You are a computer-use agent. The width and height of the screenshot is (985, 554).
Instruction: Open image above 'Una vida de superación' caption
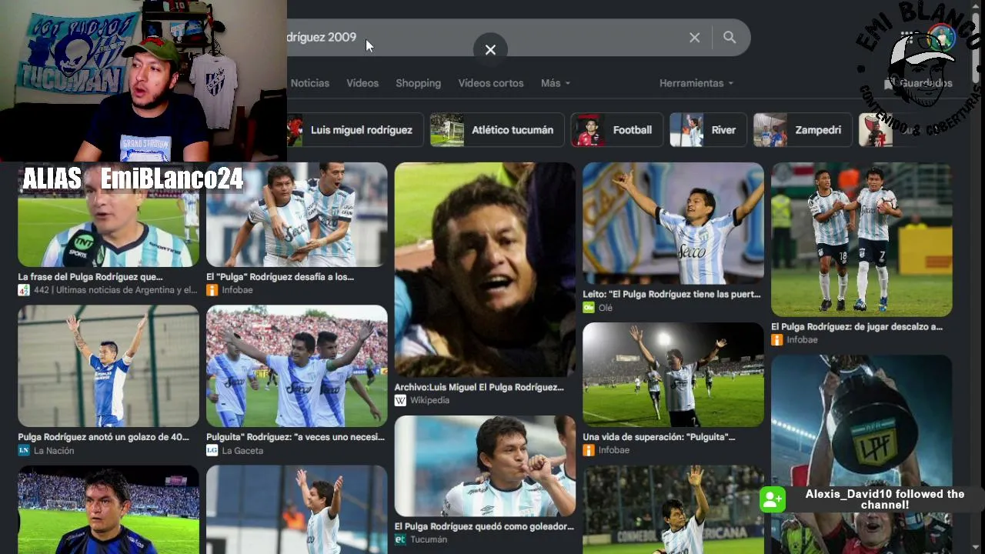click(x=673, y=375)
